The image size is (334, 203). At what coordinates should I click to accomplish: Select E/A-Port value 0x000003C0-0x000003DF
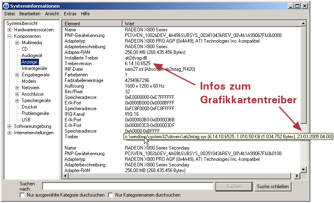150,125
